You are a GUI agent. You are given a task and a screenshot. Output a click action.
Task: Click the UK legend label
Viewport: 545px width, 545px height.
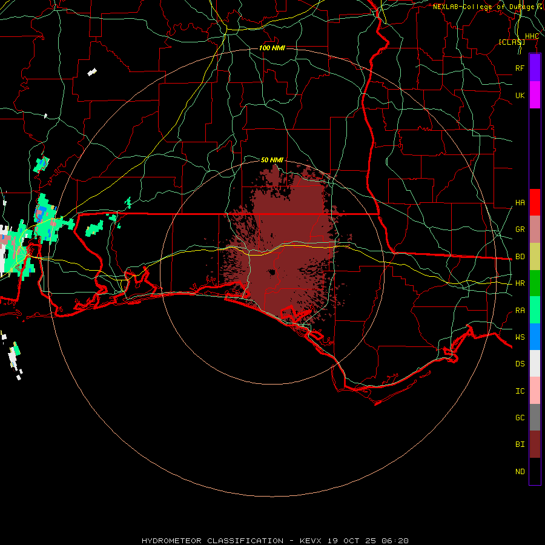520,95
